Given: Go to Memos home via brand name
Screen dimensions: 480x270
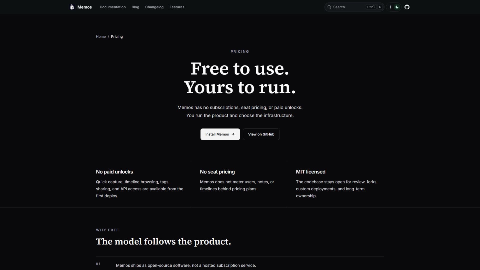Looking at the screenshot, I should coord(84,7).
